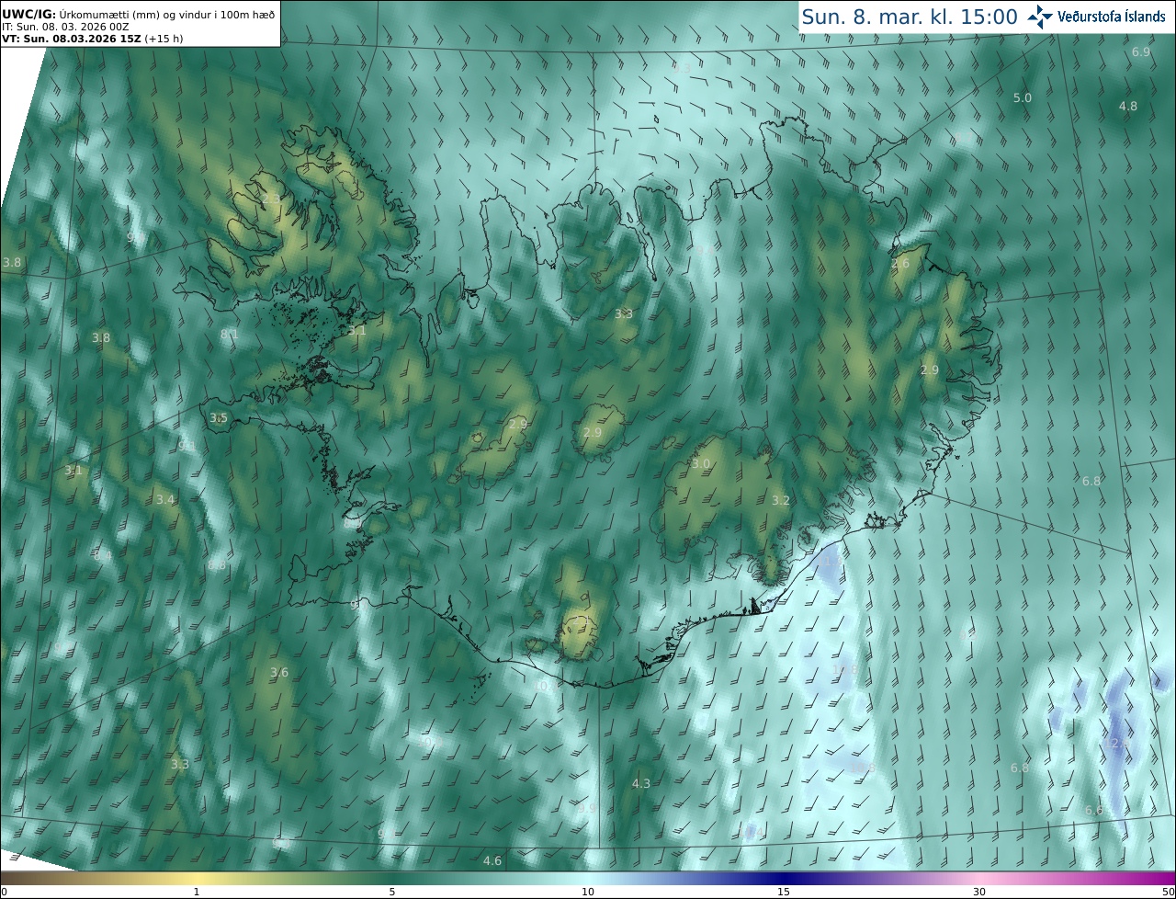Click the 5 label on the color scale
Image resolution: width=1176 pixels, height=899 pixels.
[x=392, y=892]
